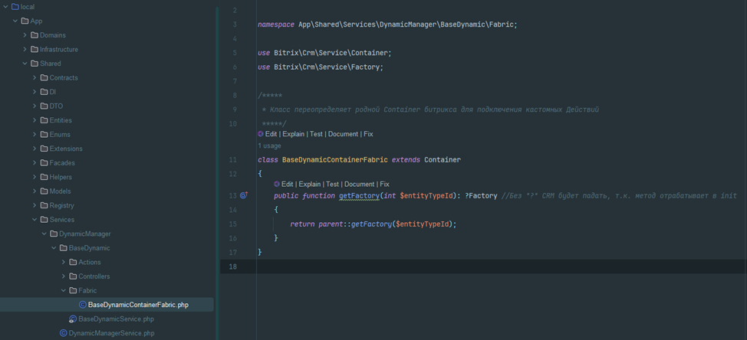The width and height of the screenshot is (747, 340).
Task: Click Edit above getFactory function
Action: click(288, 184)
